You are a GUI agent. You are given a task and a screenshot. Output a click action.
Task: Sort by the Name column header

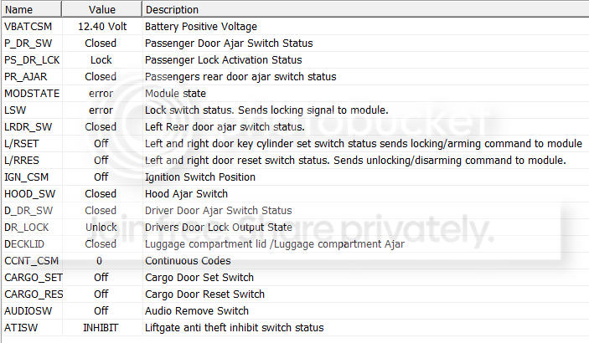32,9
